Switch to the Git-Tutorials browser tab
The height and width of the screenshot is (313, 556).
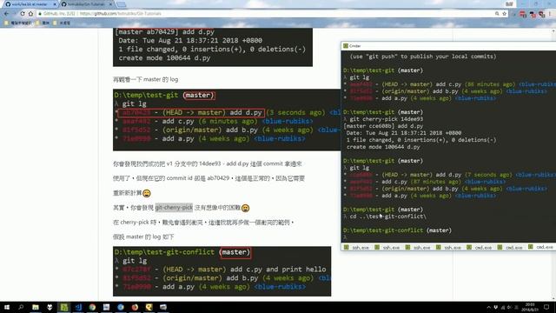(x=86, y=4)
